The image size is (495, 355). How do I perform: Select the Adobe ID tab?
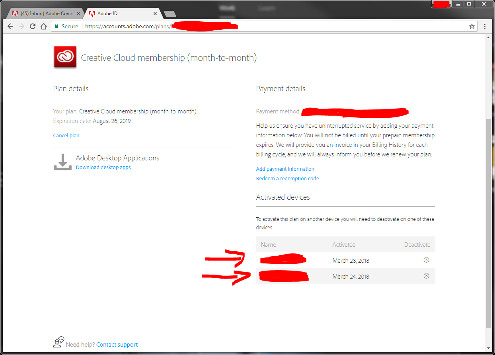121,13
